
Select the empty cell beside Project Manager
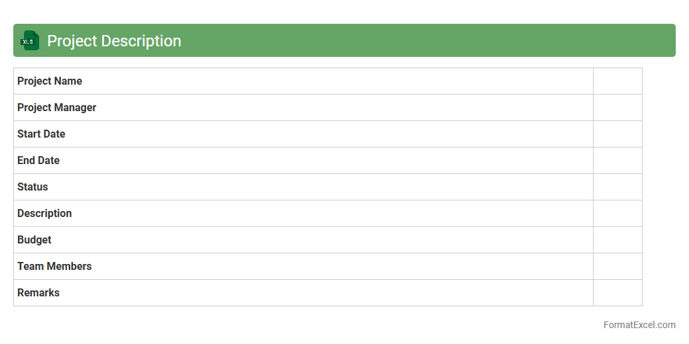point(617,108)
